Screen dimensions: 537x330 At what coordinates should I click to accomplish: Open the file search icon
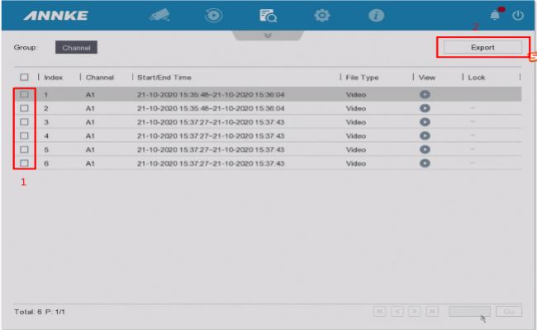[x=268, y=15]
